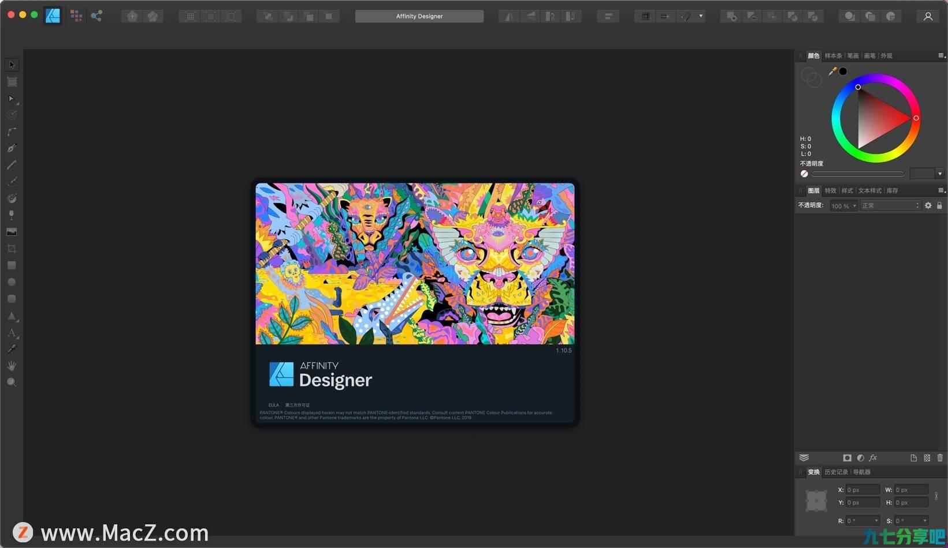Select the Rounded Rectangle tool
948x548 pixels.
12,299
